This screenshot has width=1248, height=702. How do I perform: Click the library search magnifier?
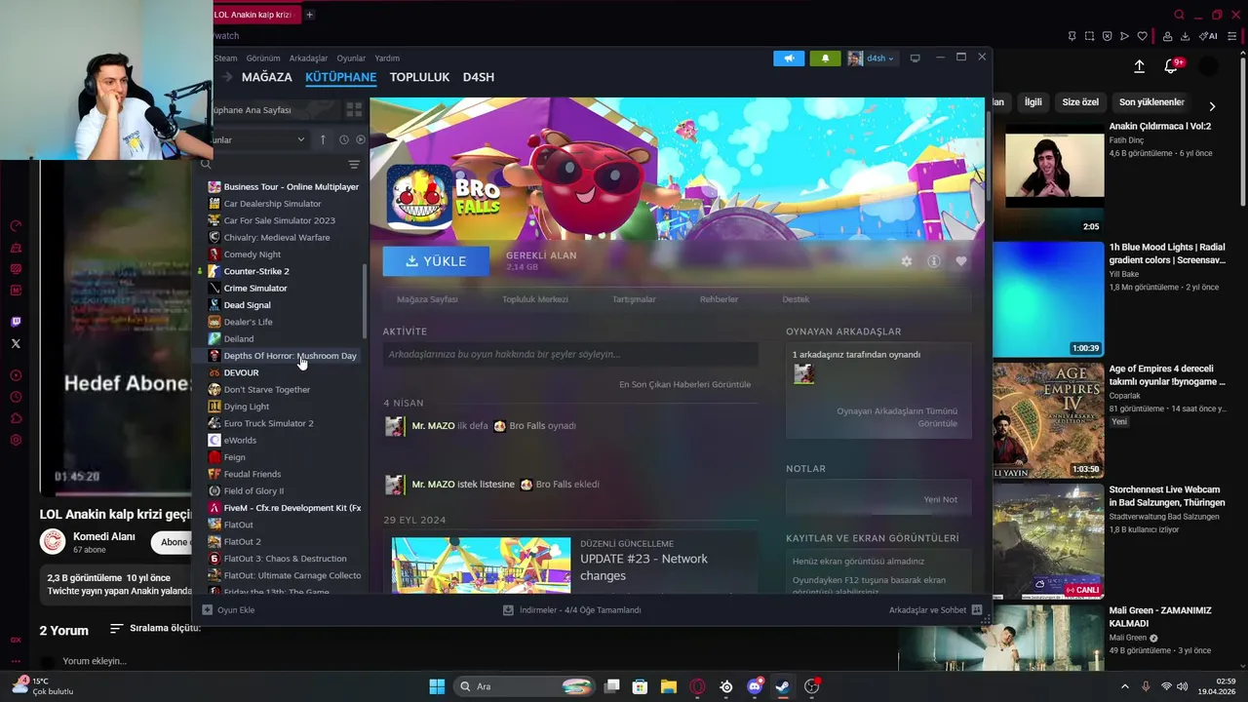[x=206, y=165]
